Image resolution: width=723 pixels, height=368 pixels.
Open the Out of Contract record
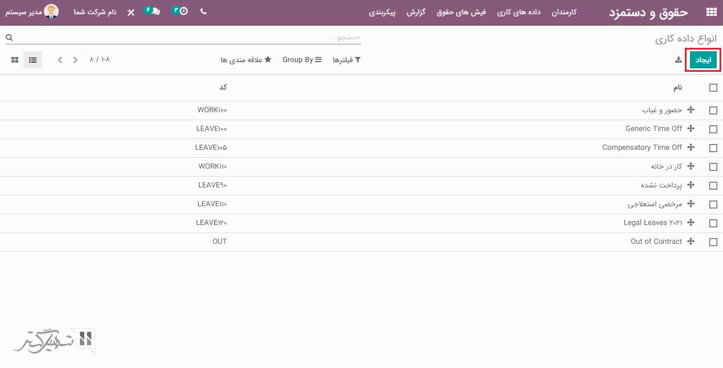656,242
